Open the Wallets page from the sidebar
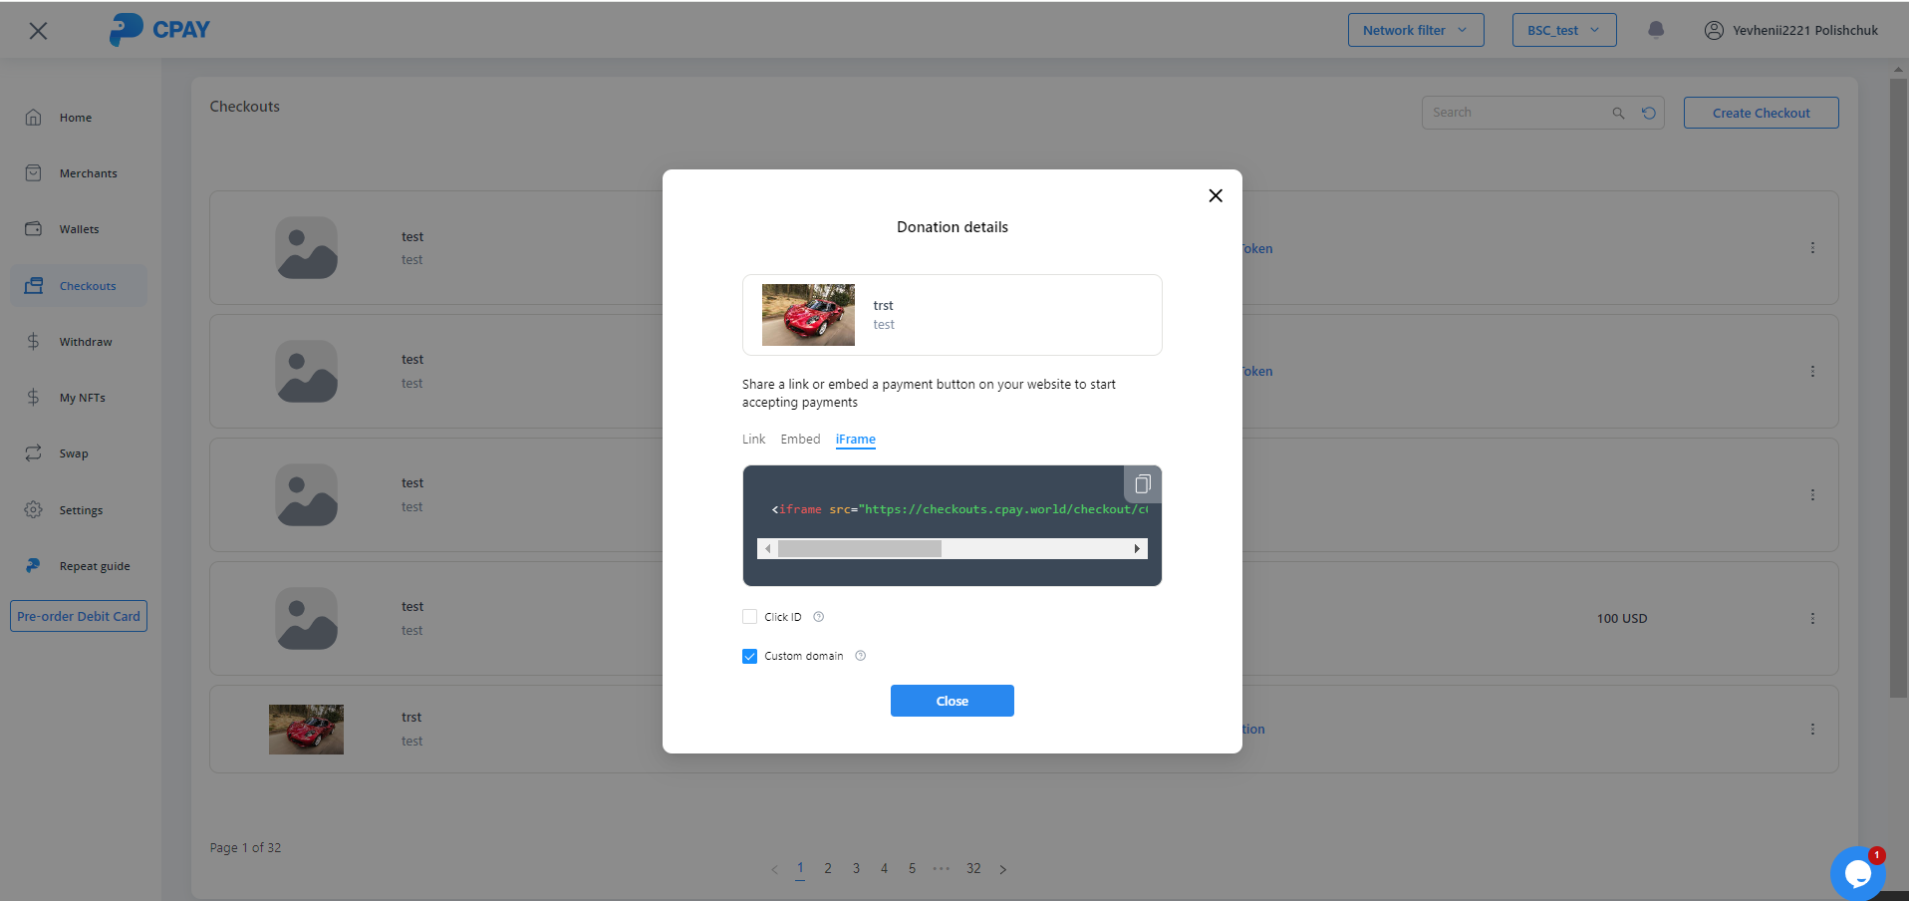The width and height of the screenshot is (1909, 901). point(79,229)
